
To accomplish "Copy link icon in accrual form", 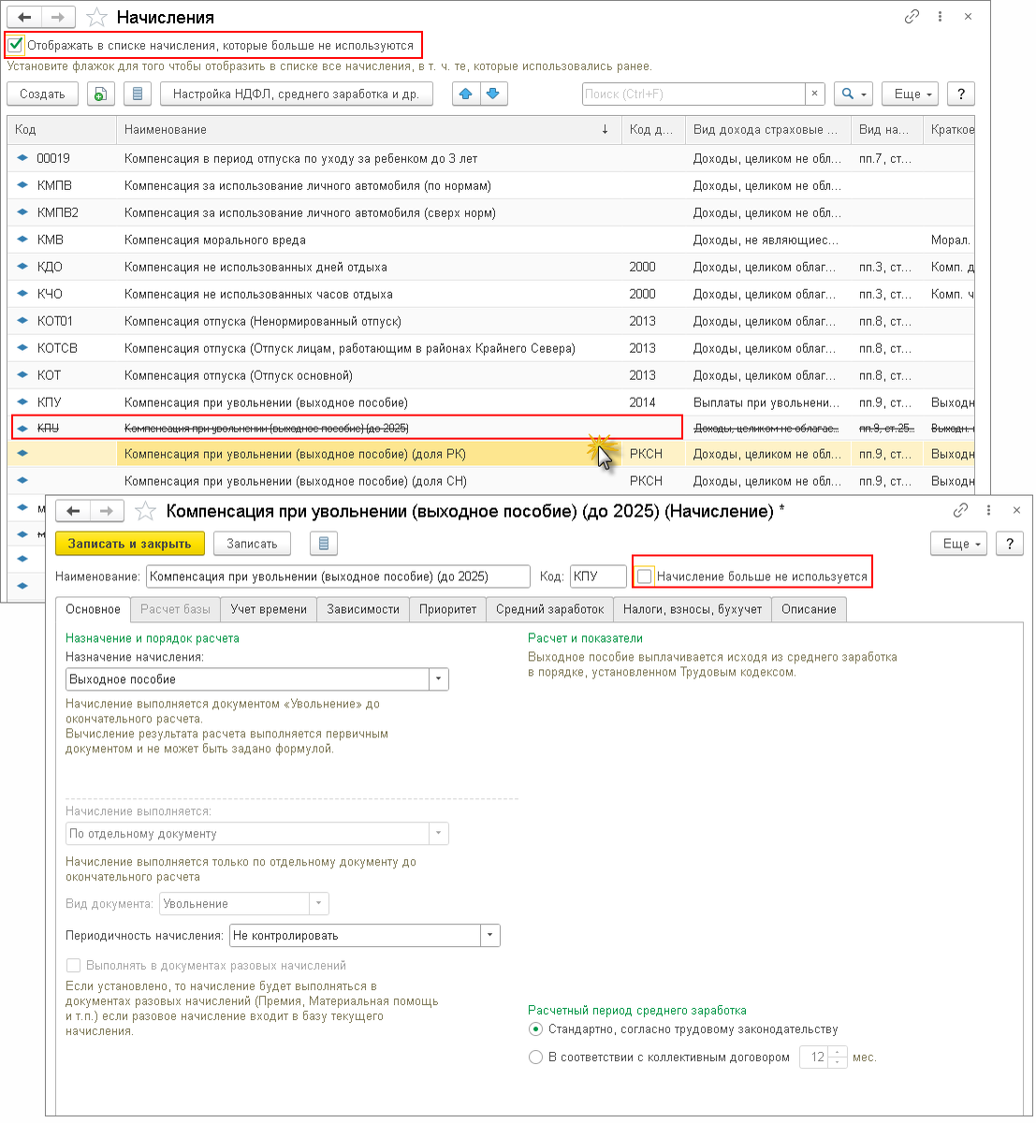I will click(x=960, y=511).
